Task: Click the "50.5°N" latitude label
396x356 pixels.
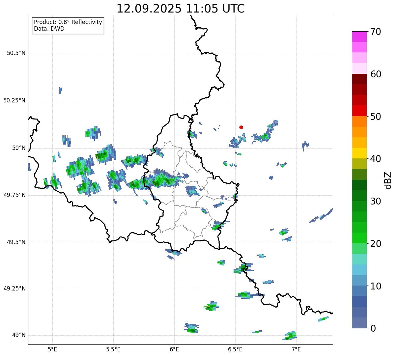Action: pos(16,53)
